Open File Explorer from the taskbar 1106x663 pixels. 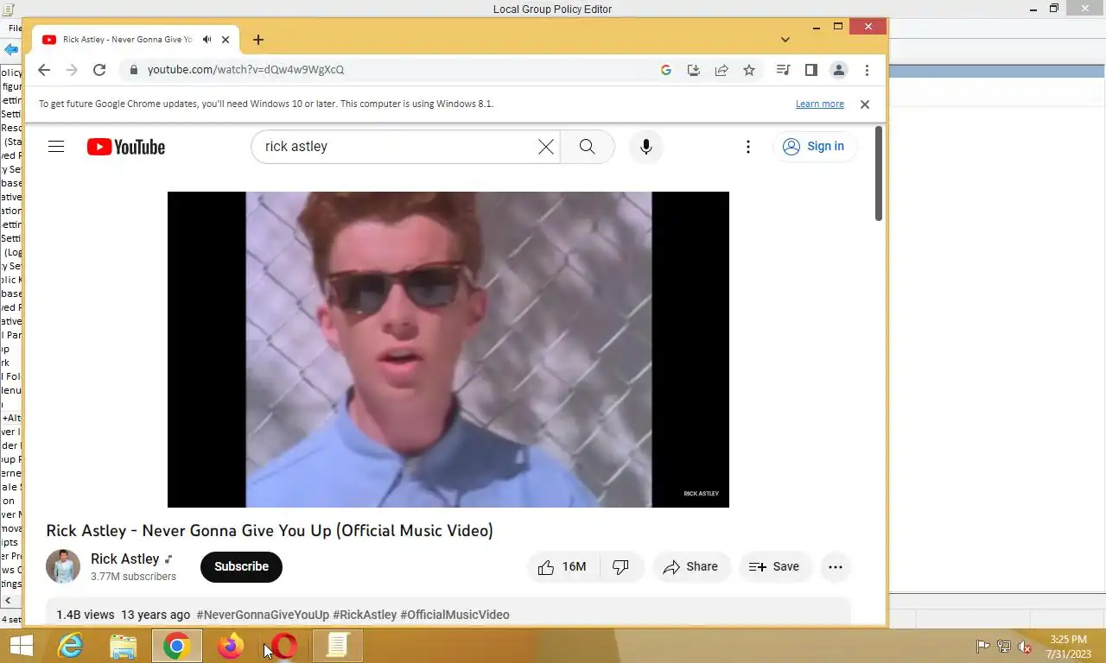point(124,646)
